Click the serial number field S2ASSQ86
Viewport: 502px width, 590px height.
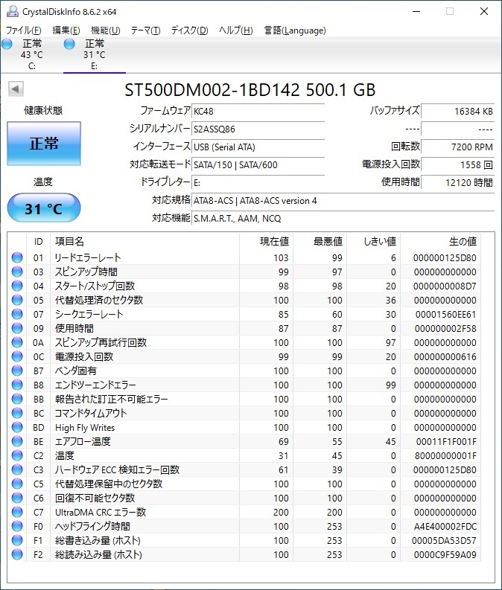(x=258, y=129)
